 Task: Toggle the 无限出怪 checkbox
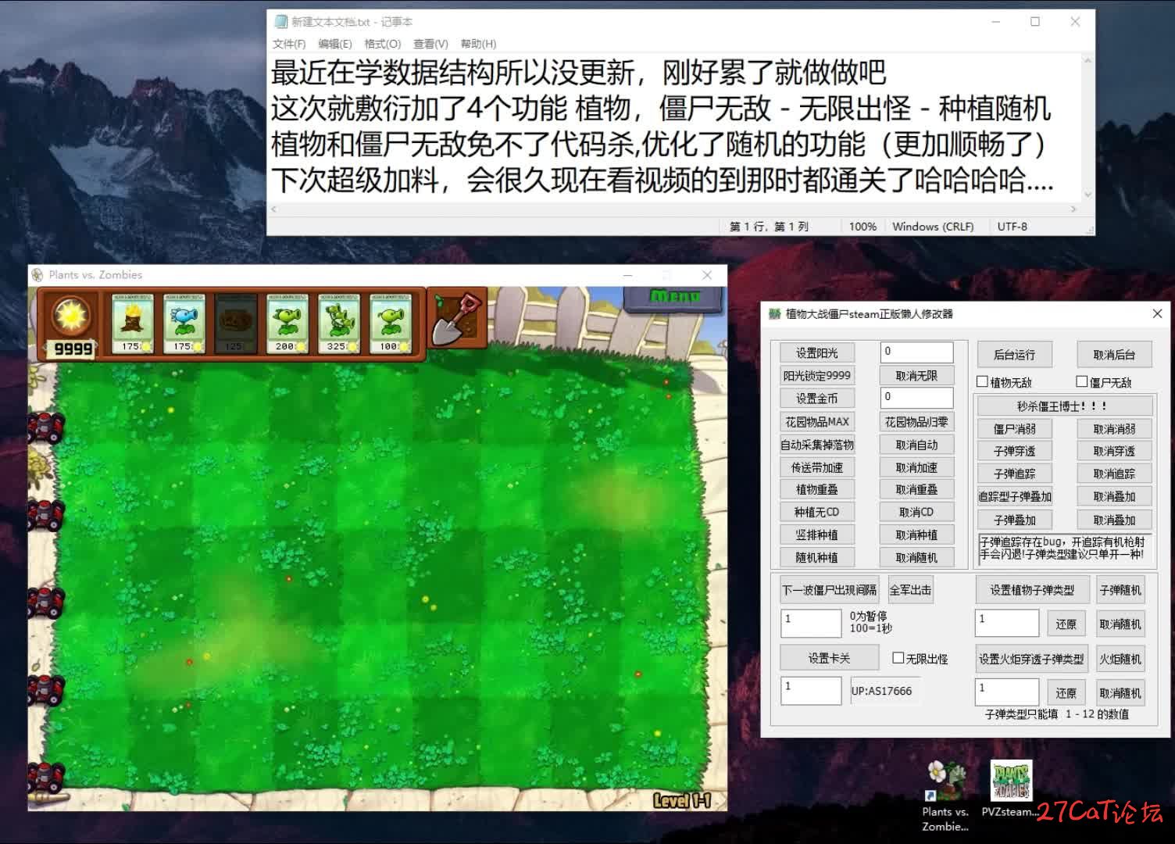tap(898, 658)
